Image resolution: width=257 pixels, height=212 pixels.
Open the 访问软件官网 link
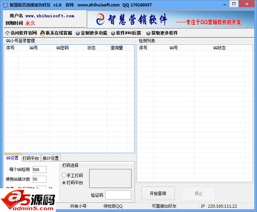(x=24, y=33)
